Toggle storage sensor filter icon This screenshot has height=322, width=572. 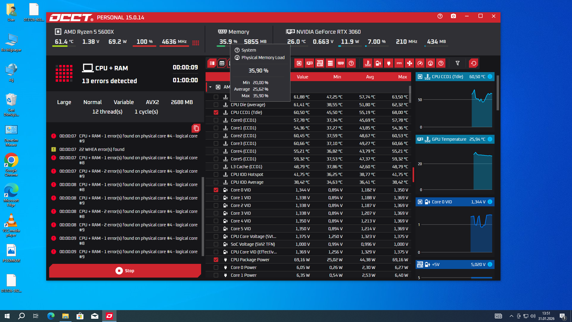pyautogui.click(x=330, y=63)
